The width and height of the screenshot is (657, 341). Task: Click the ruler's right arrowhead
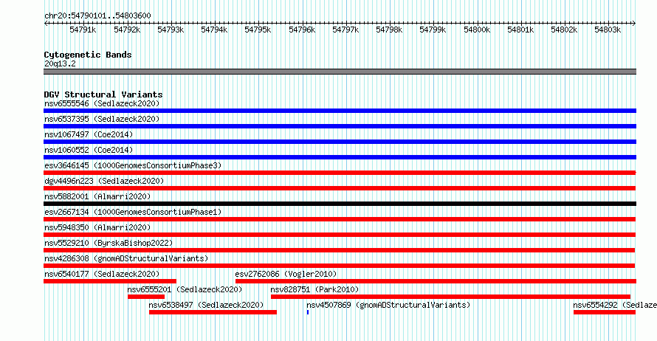coord(634,23)
